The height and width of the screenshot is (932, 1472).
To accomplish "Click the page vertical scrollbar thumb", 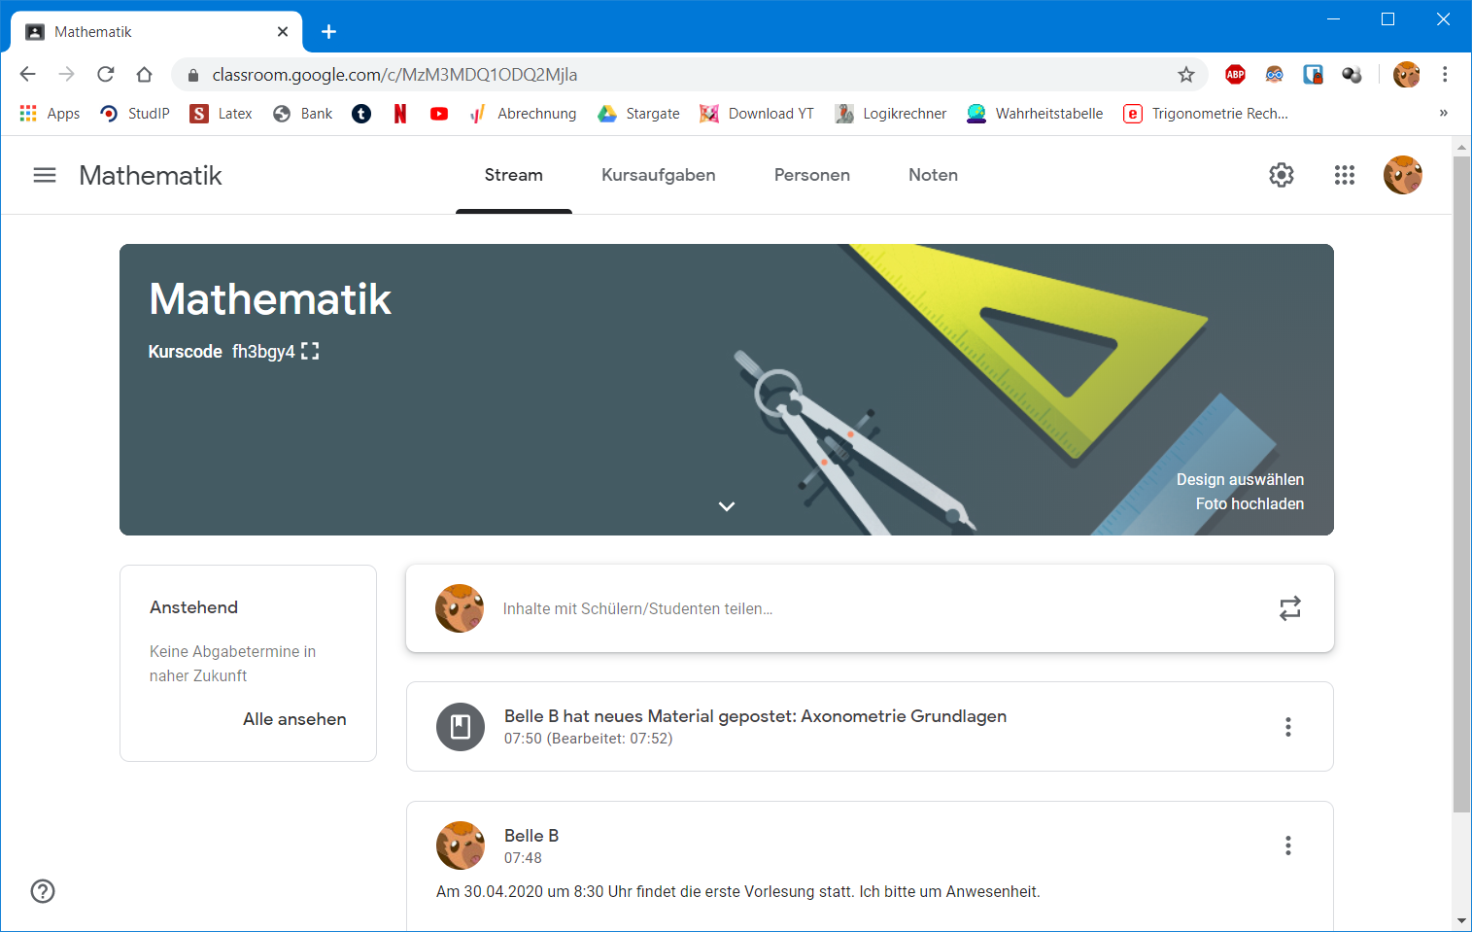I will [1462, 484].
